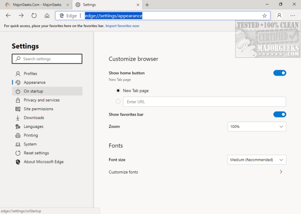Click the Printing printer icon
This screenshot has height=214, width=301.
tap(18, 135)
